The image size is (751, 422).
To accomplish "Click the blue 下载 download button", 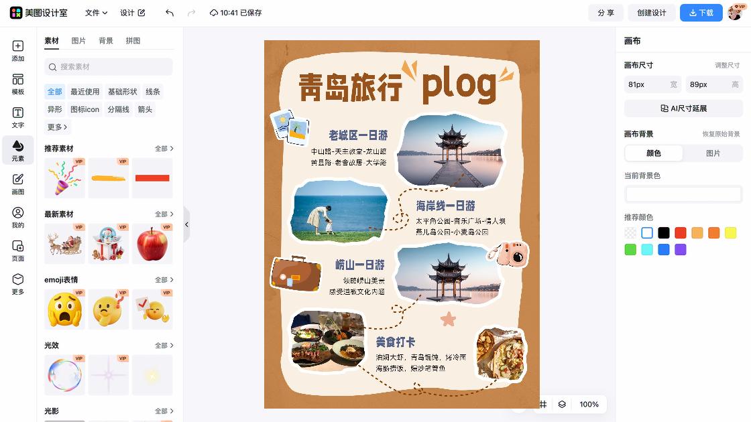I will coord(701,13).
